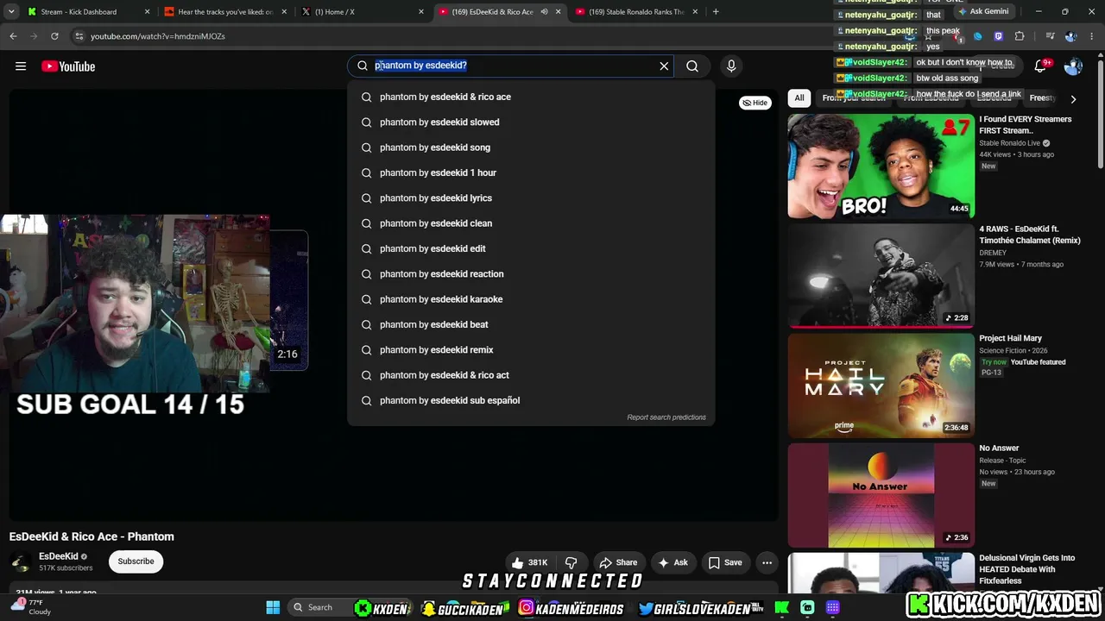Open the No Answer video thumbnail
This screenshot has width=1105, height=621.
tap(881, 495)
